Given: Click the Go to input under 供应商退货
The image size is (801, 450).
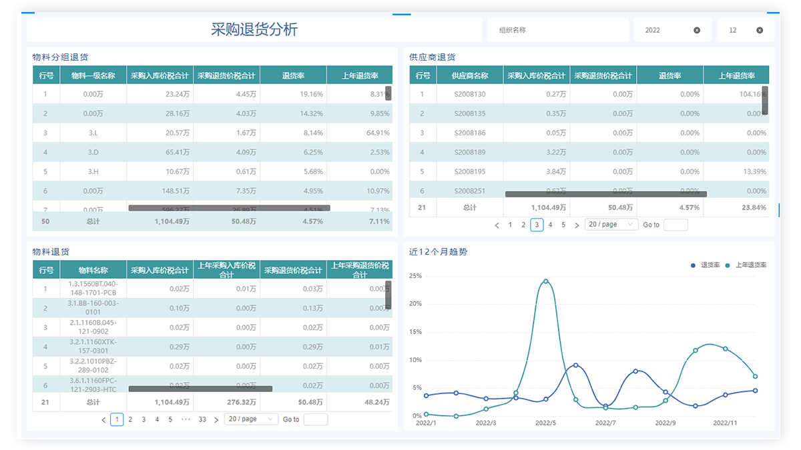Looking at the screenshot, I should tap(676, 225).
